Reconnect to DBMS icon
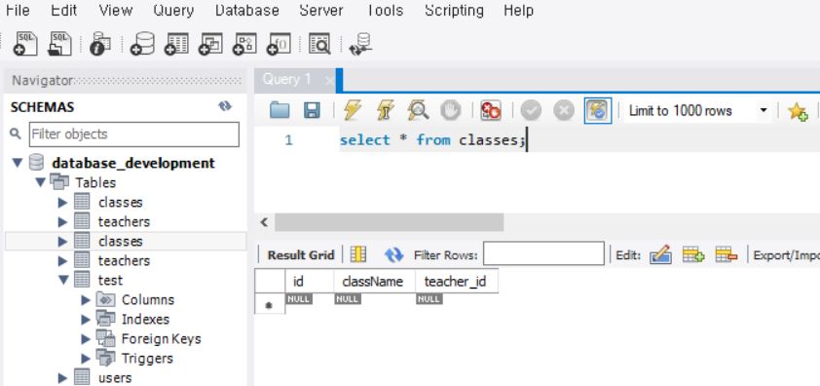Screen dimensions: 820x386 pos(361,44)
